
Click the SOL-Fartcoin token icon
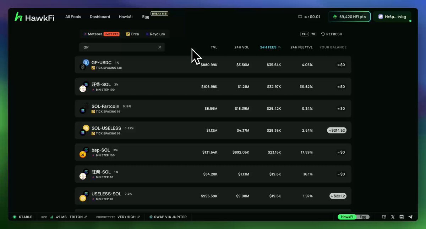pos(84,109)
